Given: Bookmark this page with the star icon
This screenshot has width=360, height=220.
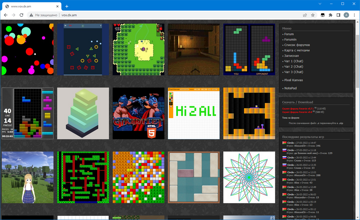Looking at the screenshot, I should [313, 15].
